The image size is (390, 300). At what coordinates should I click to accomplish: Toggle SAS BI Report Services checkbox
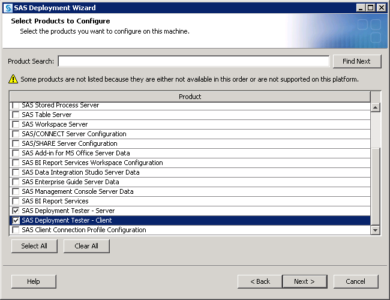point(16,201)
